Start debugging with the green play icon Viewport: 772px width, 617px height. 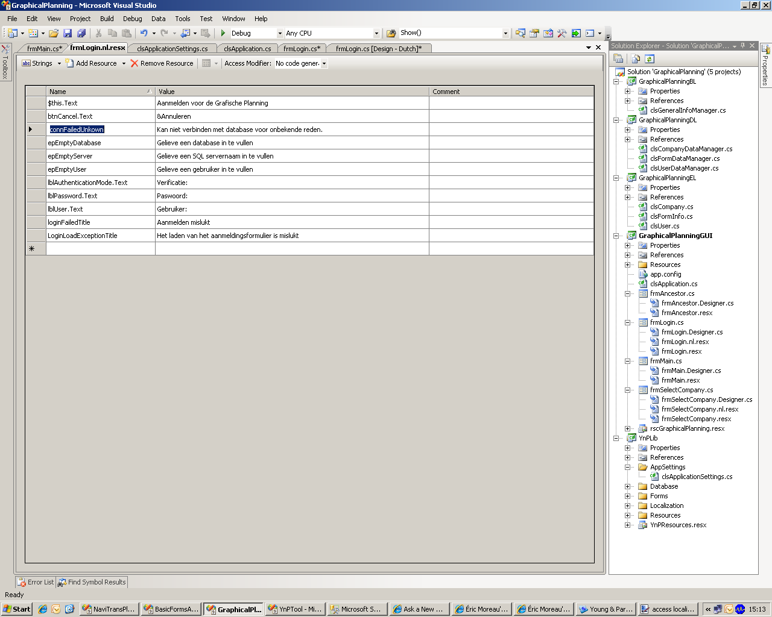tap(223, 33)
